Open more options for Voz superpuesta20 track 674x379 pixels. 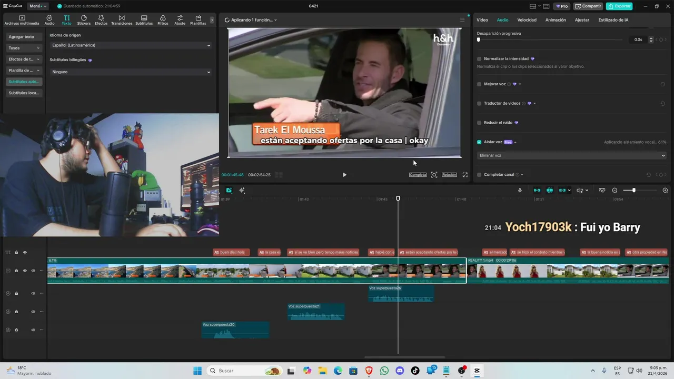42,330
